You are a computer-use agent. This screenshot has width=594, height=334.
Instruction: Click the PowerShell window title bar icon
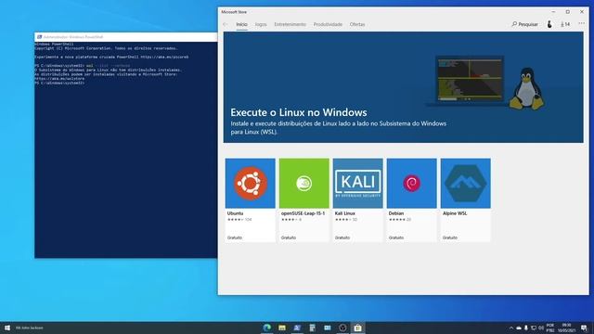39,37
